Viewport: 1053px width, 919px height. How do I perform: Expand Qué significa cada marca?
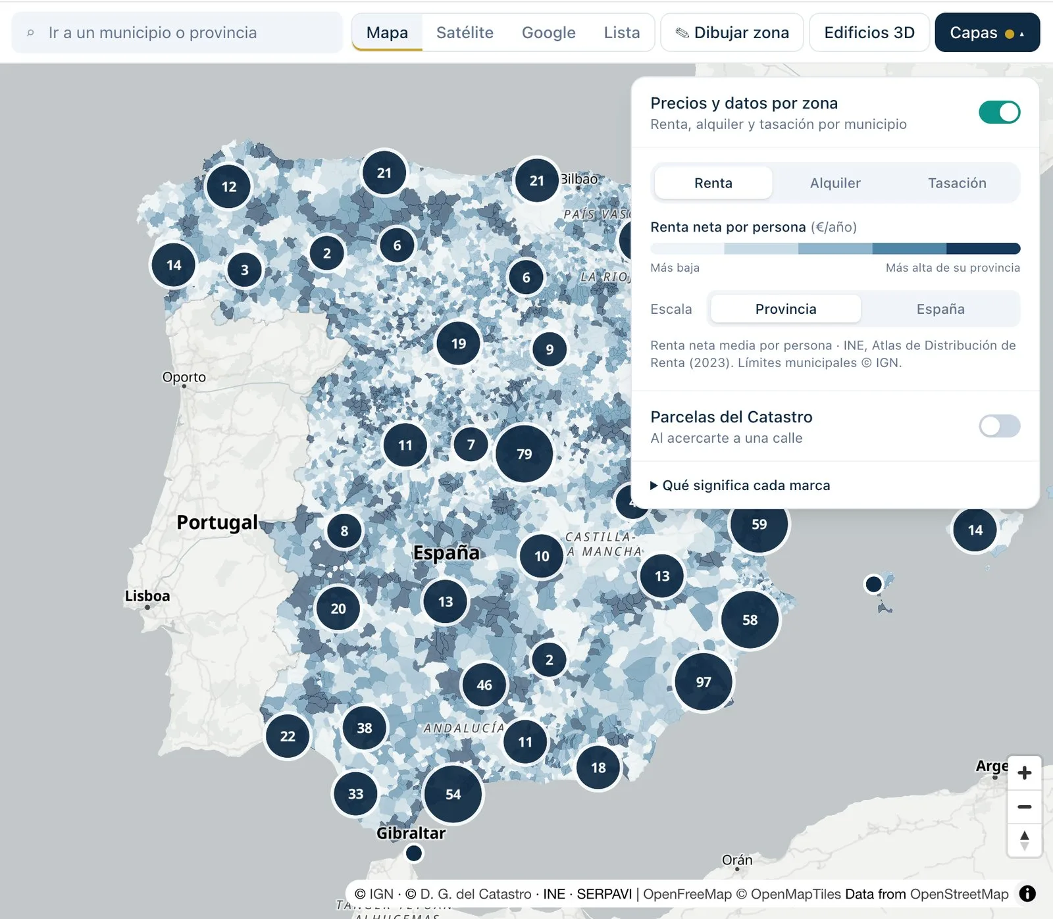tap(740, 485)
